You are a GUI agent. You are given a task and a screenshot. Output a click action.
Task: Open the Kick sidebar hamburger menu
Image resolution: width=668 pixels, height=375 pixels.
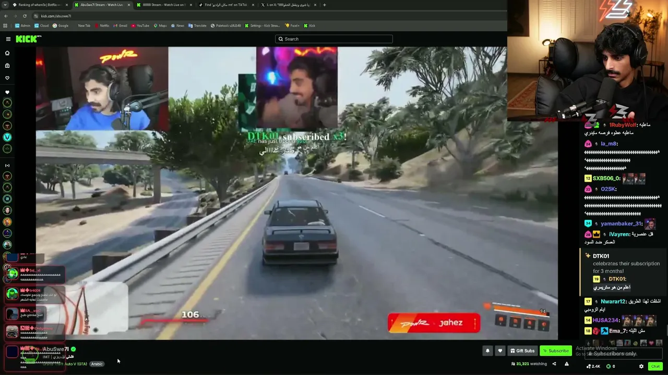coord(8,39)
